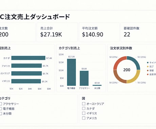The image size is (156, 129).
Task: Click the カテゴリ別売上 chart title
Action: (x=69, y=48)
